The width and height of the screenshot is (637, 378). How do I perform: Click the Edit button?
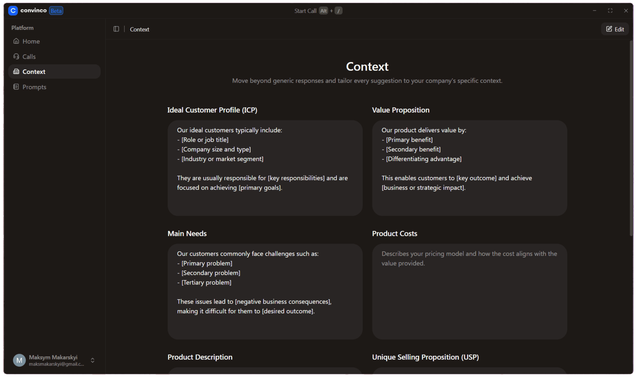click(x=614, y=29)
